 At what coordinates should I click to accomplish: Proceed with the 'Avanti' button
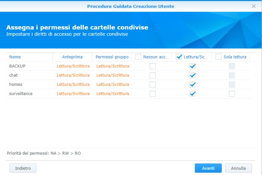pos(208,168)
